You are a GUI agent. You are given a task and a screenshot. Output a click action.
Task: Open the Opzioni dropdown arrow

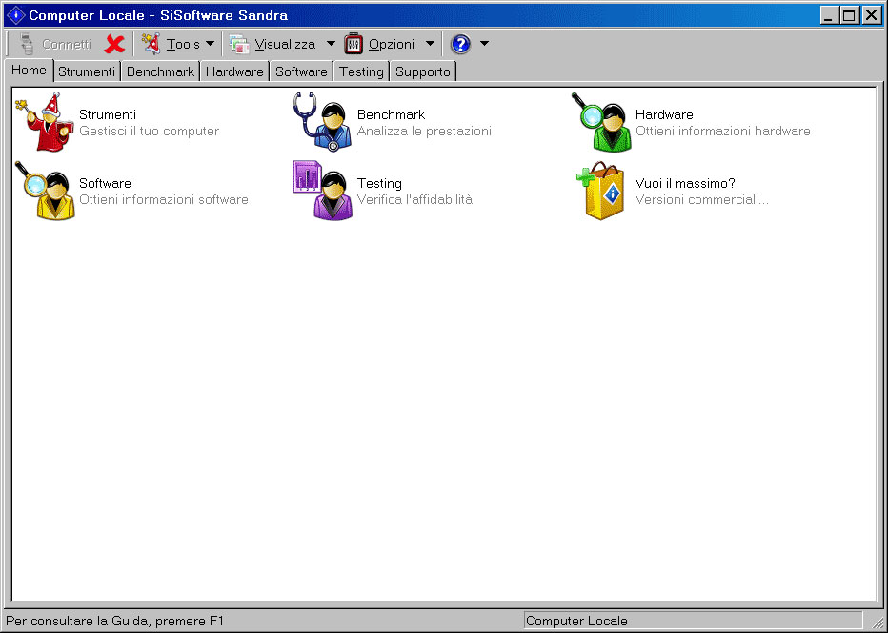click(x=430, y=44)
